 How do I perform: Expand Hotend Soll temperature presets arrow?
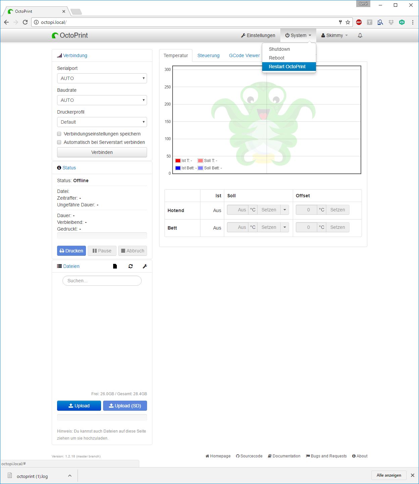click(285, 210)
